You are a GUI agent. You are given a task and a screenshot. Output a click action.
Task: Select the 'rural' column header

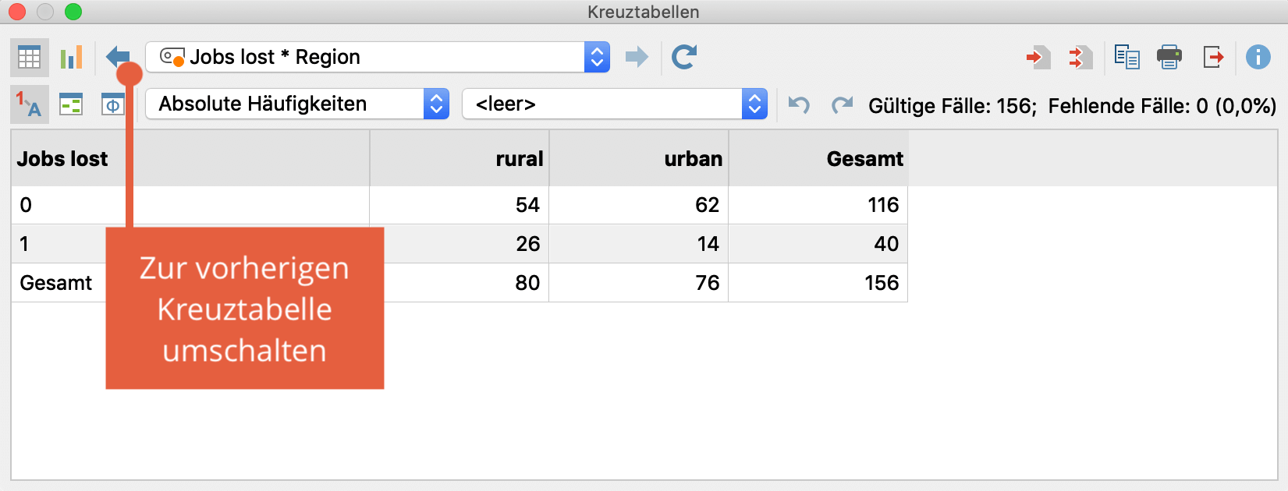[519, 159]
